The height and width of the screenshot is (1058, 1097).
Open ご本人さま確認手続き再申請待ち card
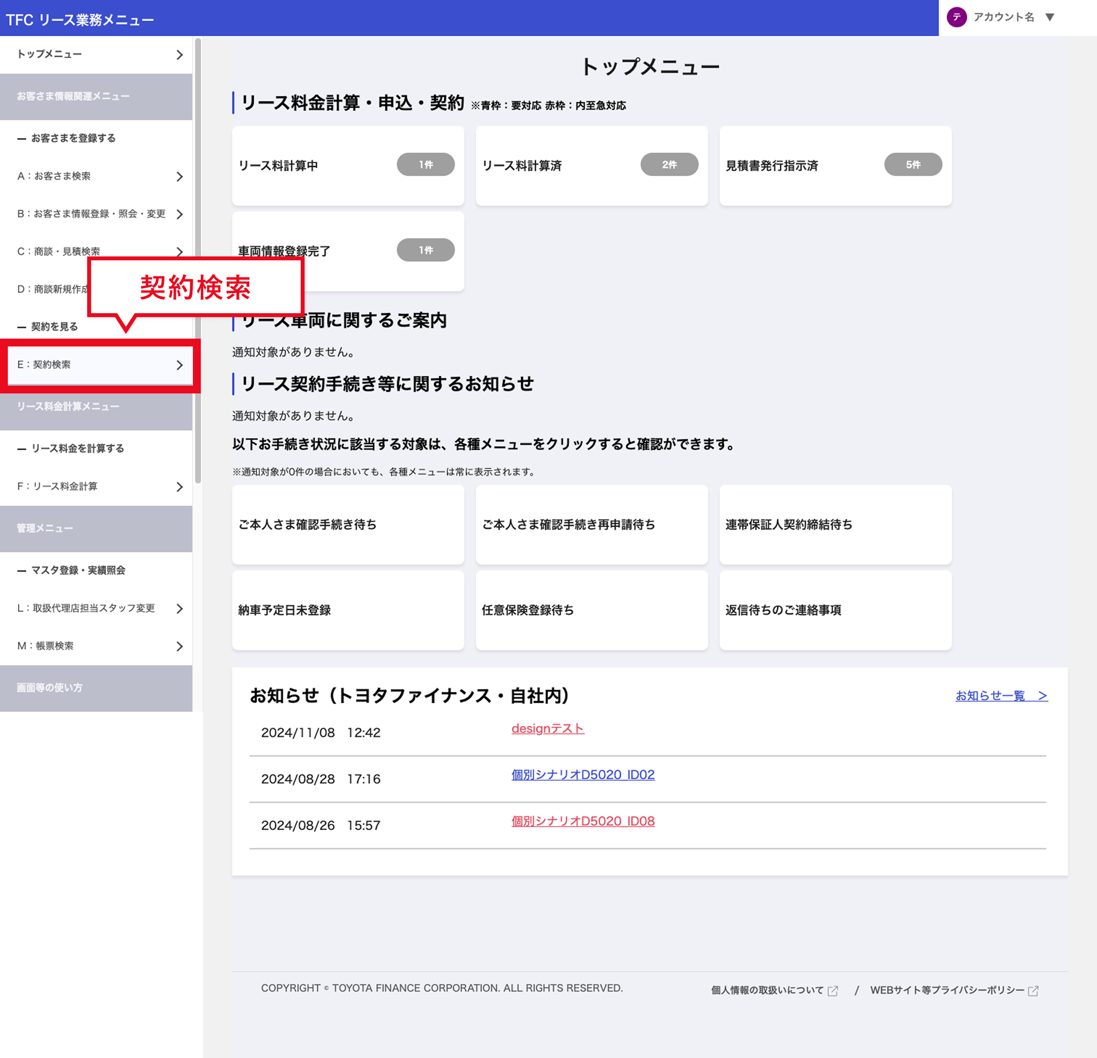[x=592, y=525]
